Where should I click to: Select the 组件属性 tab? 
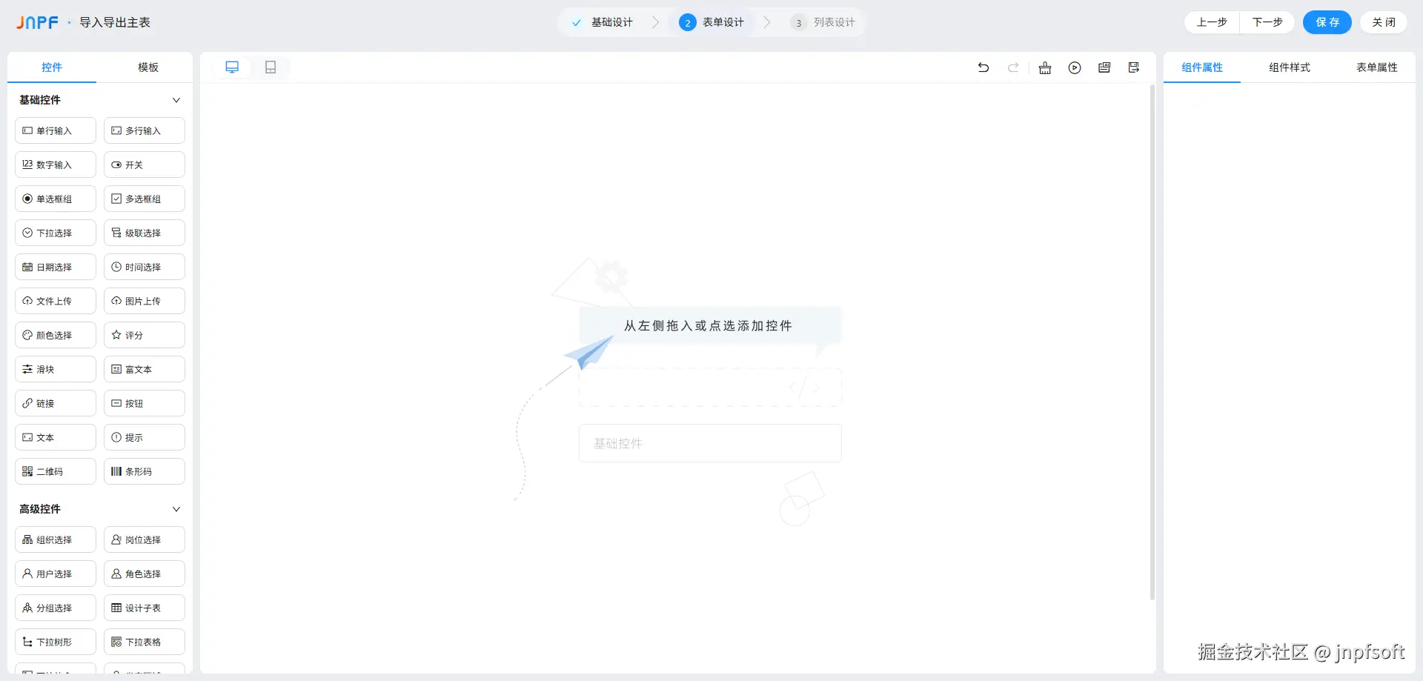pos(1202,67)
